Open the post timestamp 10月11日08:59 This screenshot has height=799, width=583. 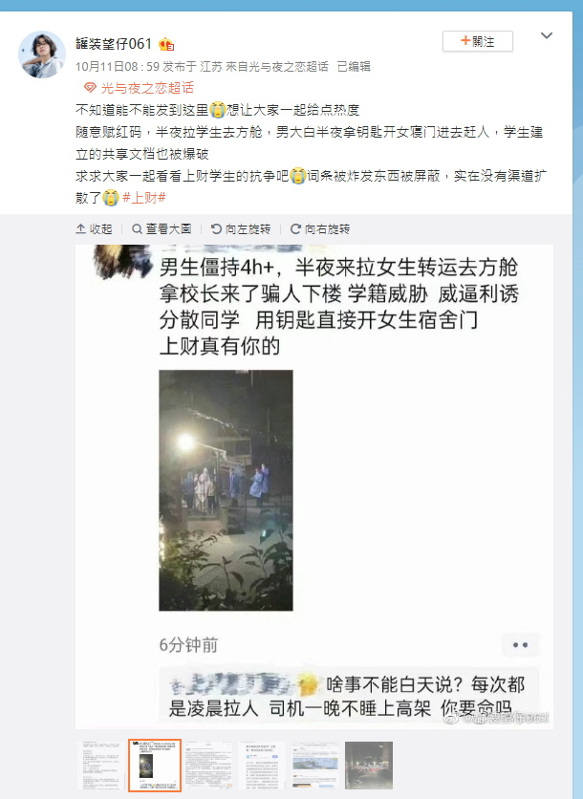pos(118,67)
